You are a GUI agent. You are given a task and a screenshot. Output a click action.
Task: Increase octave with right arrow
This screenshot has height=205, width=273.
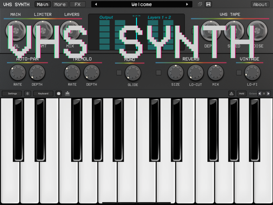[269, 94]
